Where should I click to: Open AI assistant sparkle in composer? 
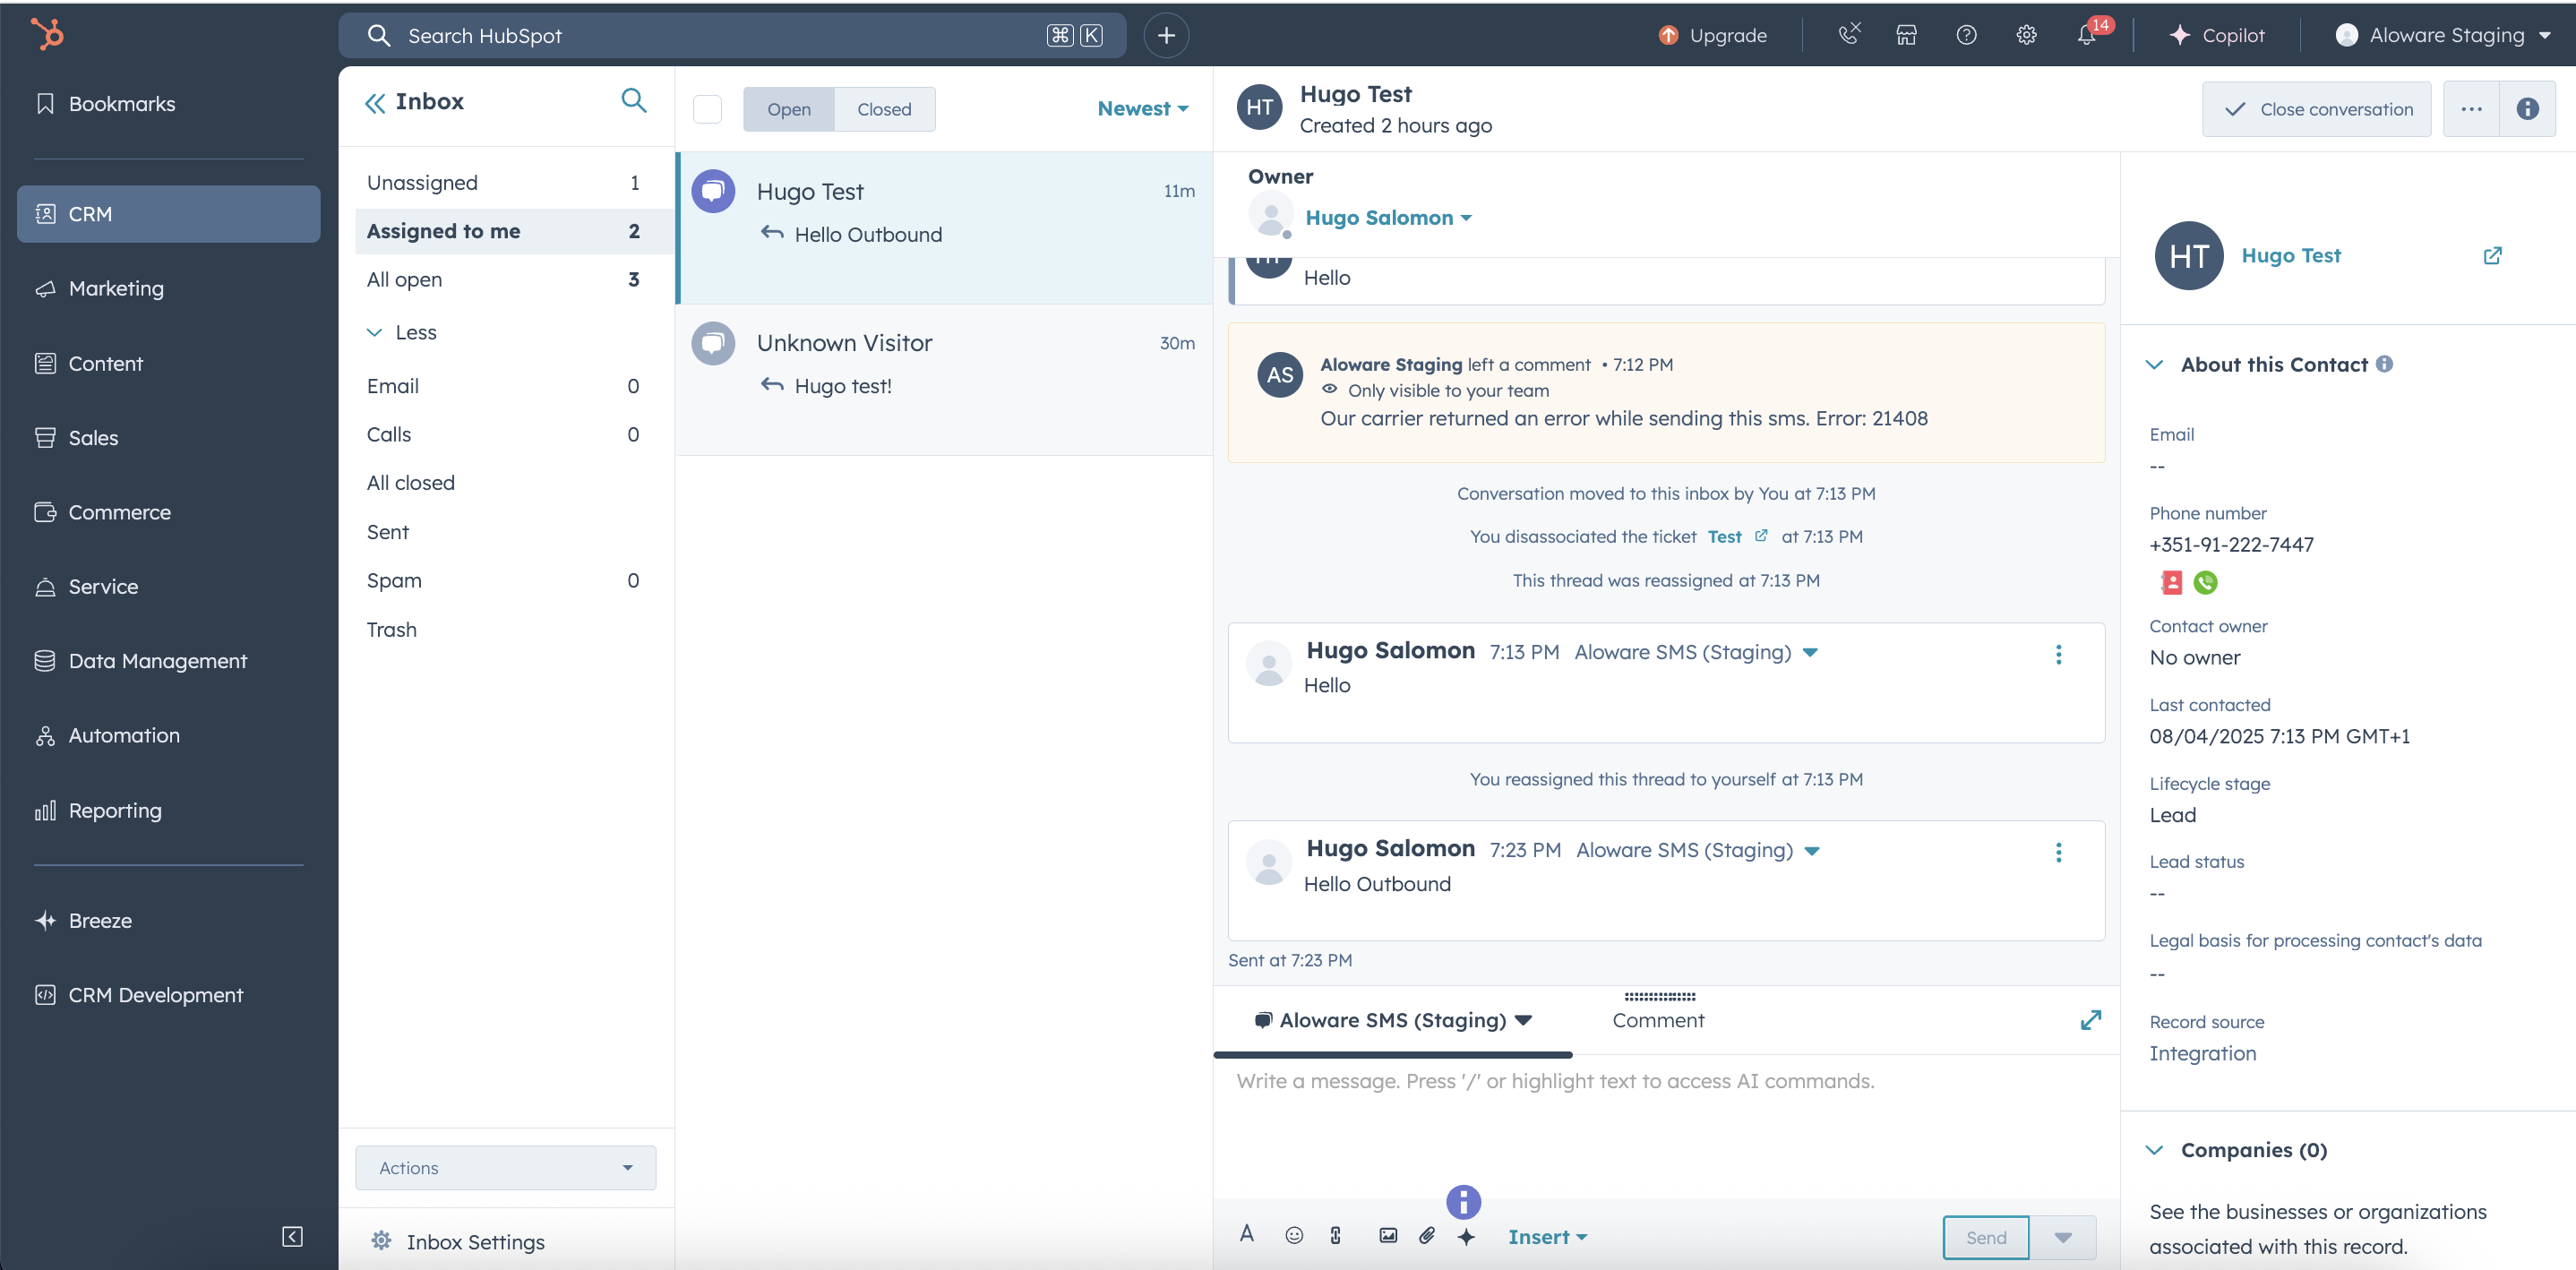coord(1466,1237)
